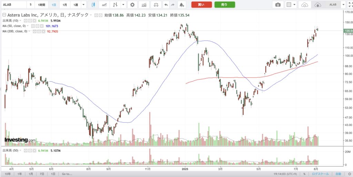
Task: Set range to 7日
Action: tap(42, 174)
